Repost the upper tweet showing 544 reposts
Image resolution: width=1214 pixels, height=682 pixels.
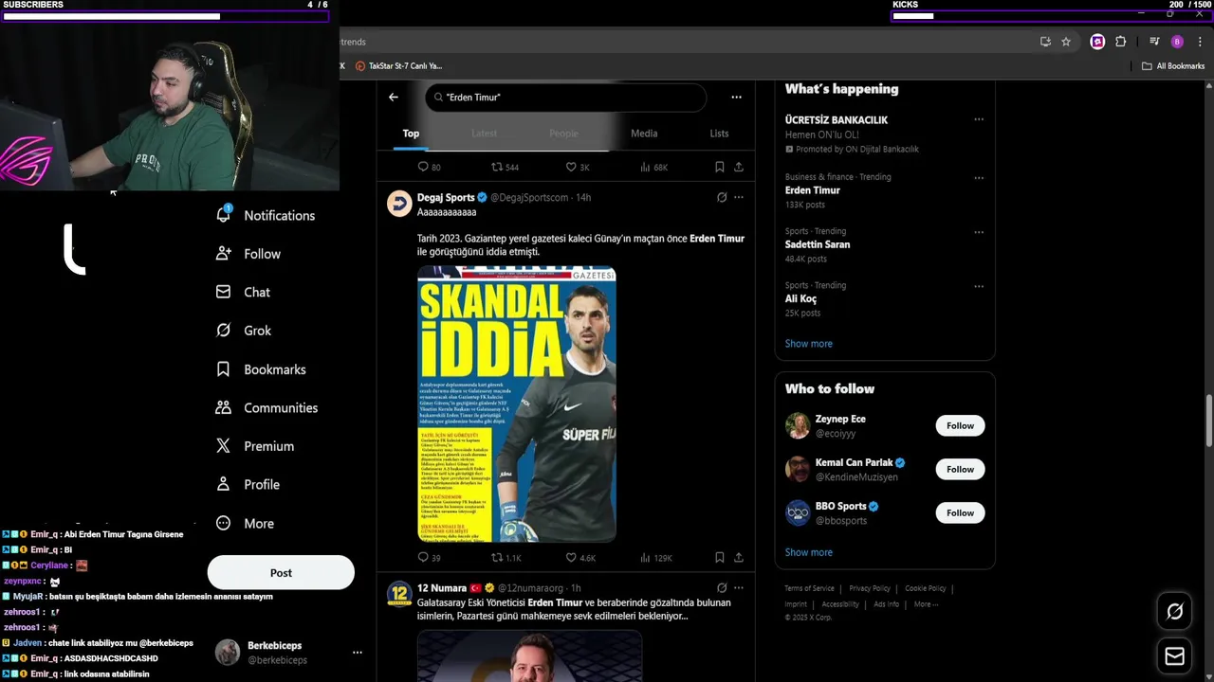[505, 167]
